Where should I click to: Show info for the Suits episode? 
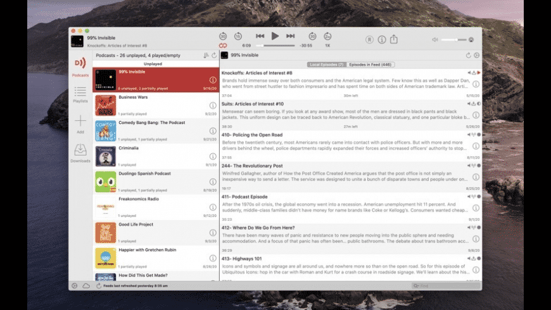(x=476, y=115)
